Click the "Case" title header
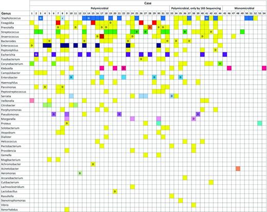 [148, 3]
